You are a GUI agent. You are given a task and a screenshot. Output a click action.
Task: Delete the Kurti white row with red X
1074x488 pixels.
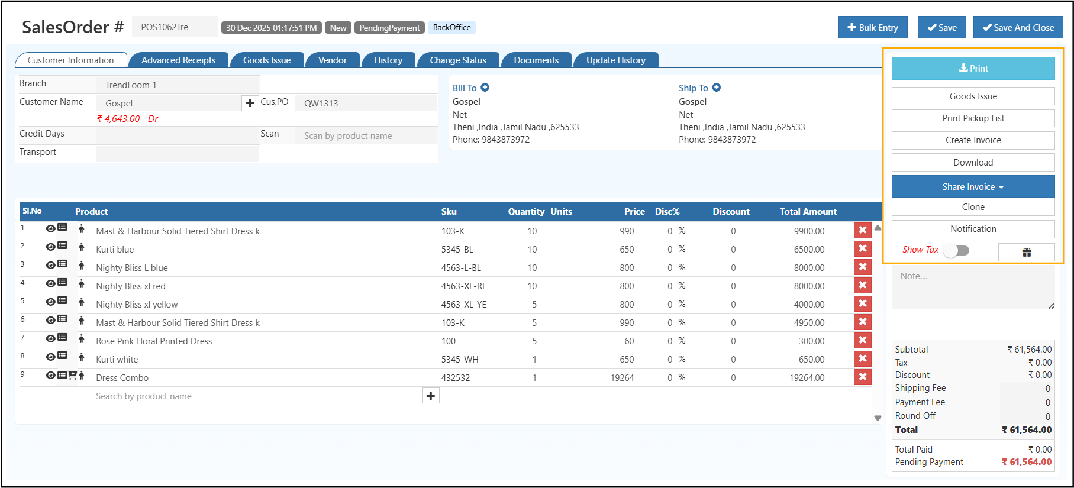click(862, 359)
